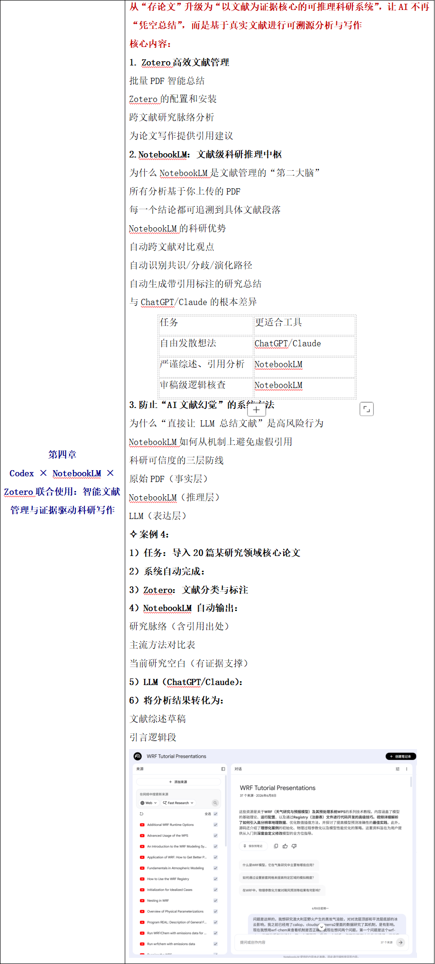Click YouTube icon for Run wrfchem with emissions data
The width and height of the screenshot is (435, 964).
coord(142,944)
